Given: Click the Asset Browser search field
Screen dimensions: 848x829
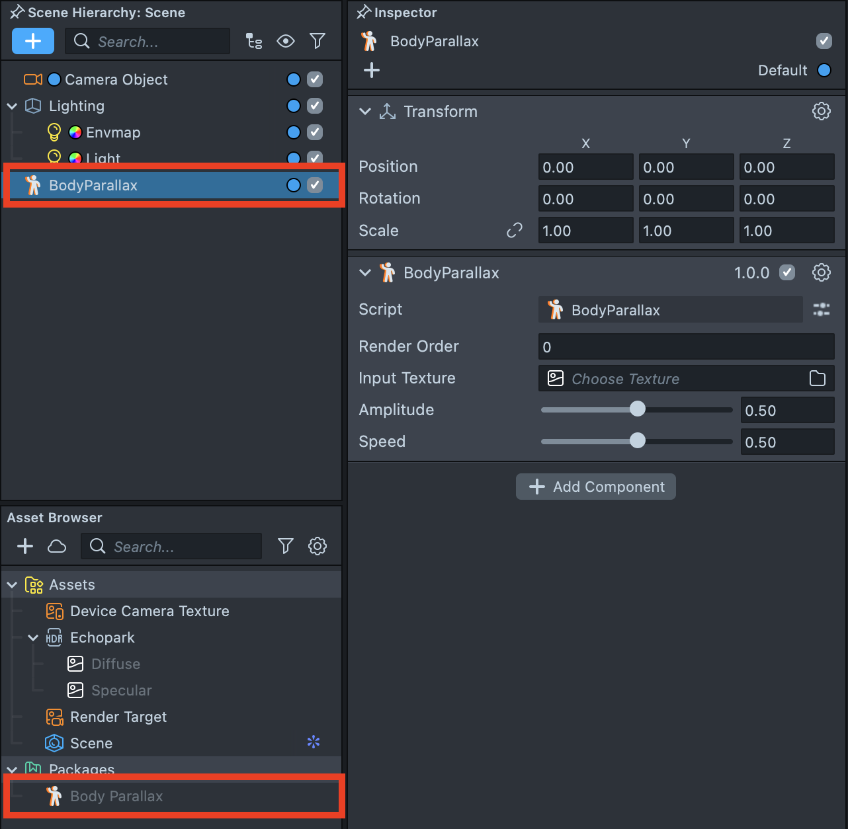Looking at the screenshot, I should click(x=171, y=546).
